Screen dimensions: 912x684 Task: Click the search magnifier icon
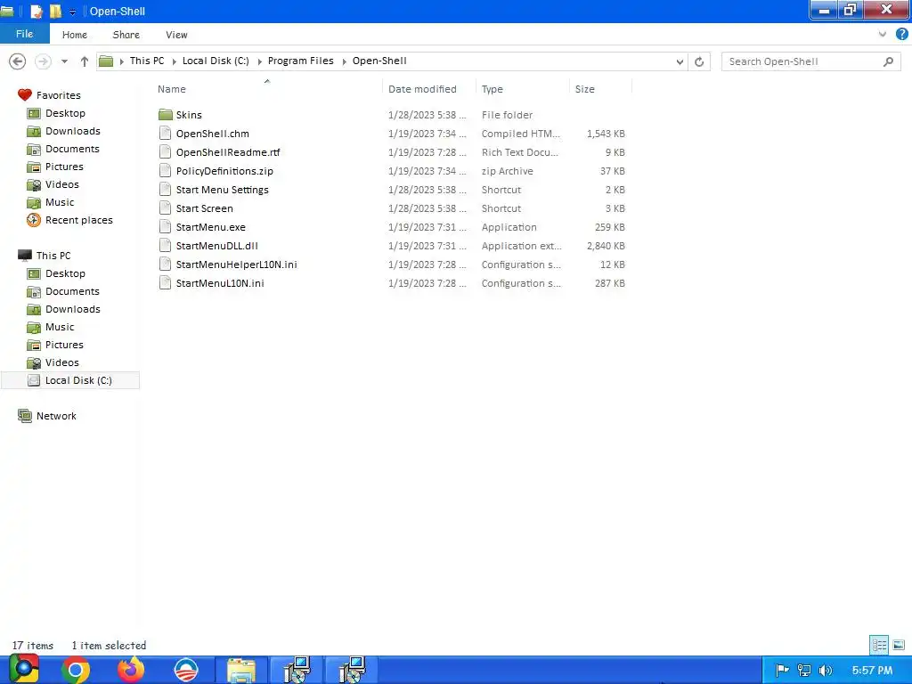(x=888, y=61)
